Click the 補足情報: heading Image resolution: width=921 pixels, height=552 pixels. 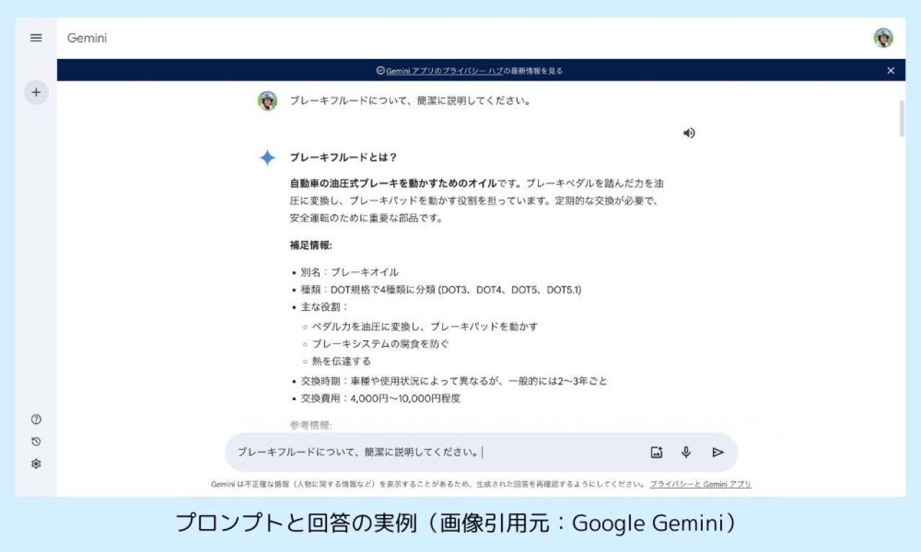coord(311,245)
